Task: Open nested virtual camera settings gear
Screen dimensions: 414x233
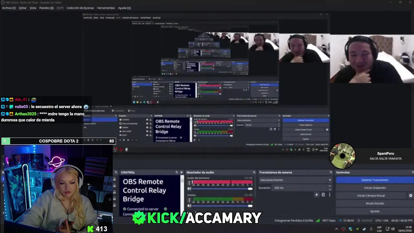Action: point(327,129)
